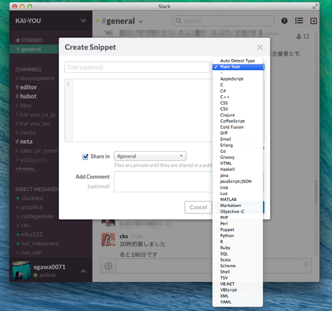The image size is (332, 311).
Task: Choose JavaScript/JSON from type list
Action: click(x=237, y=181)
